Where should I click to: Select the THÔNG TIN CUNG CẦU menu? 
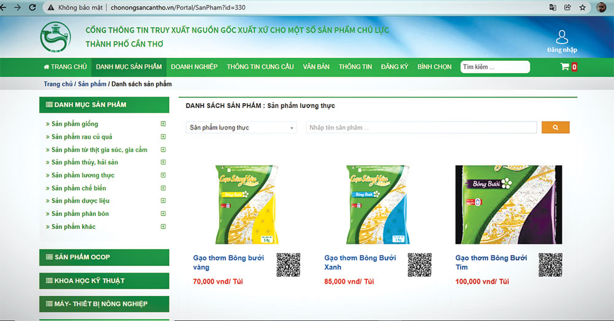pyautogui.click(x=260, y=67)
